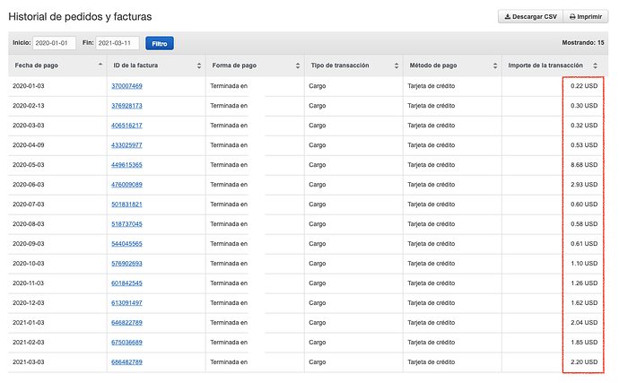This screenshot has width=619, height=383.
Task: Open invoice 686482789
Action: click(x=126, y=362)
